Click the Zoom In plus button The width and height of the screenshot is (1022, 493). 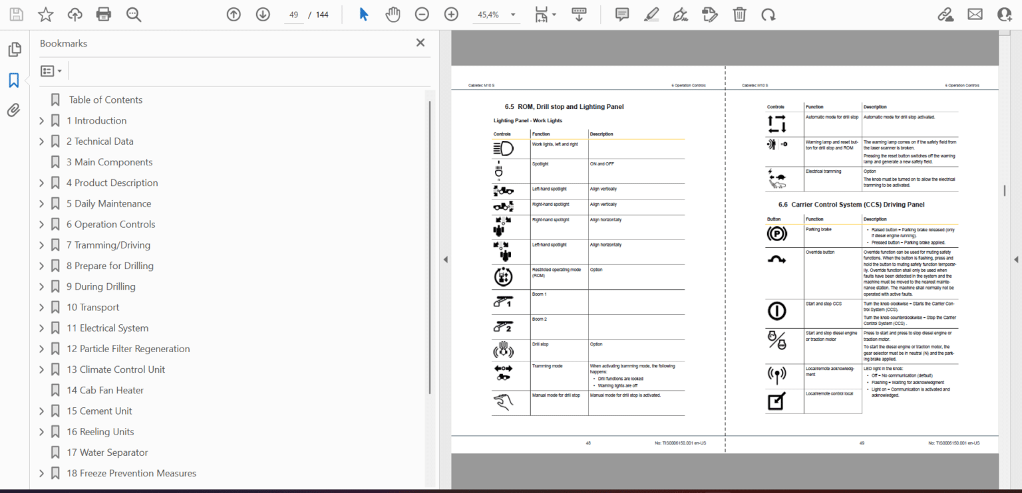click(451, 14)
